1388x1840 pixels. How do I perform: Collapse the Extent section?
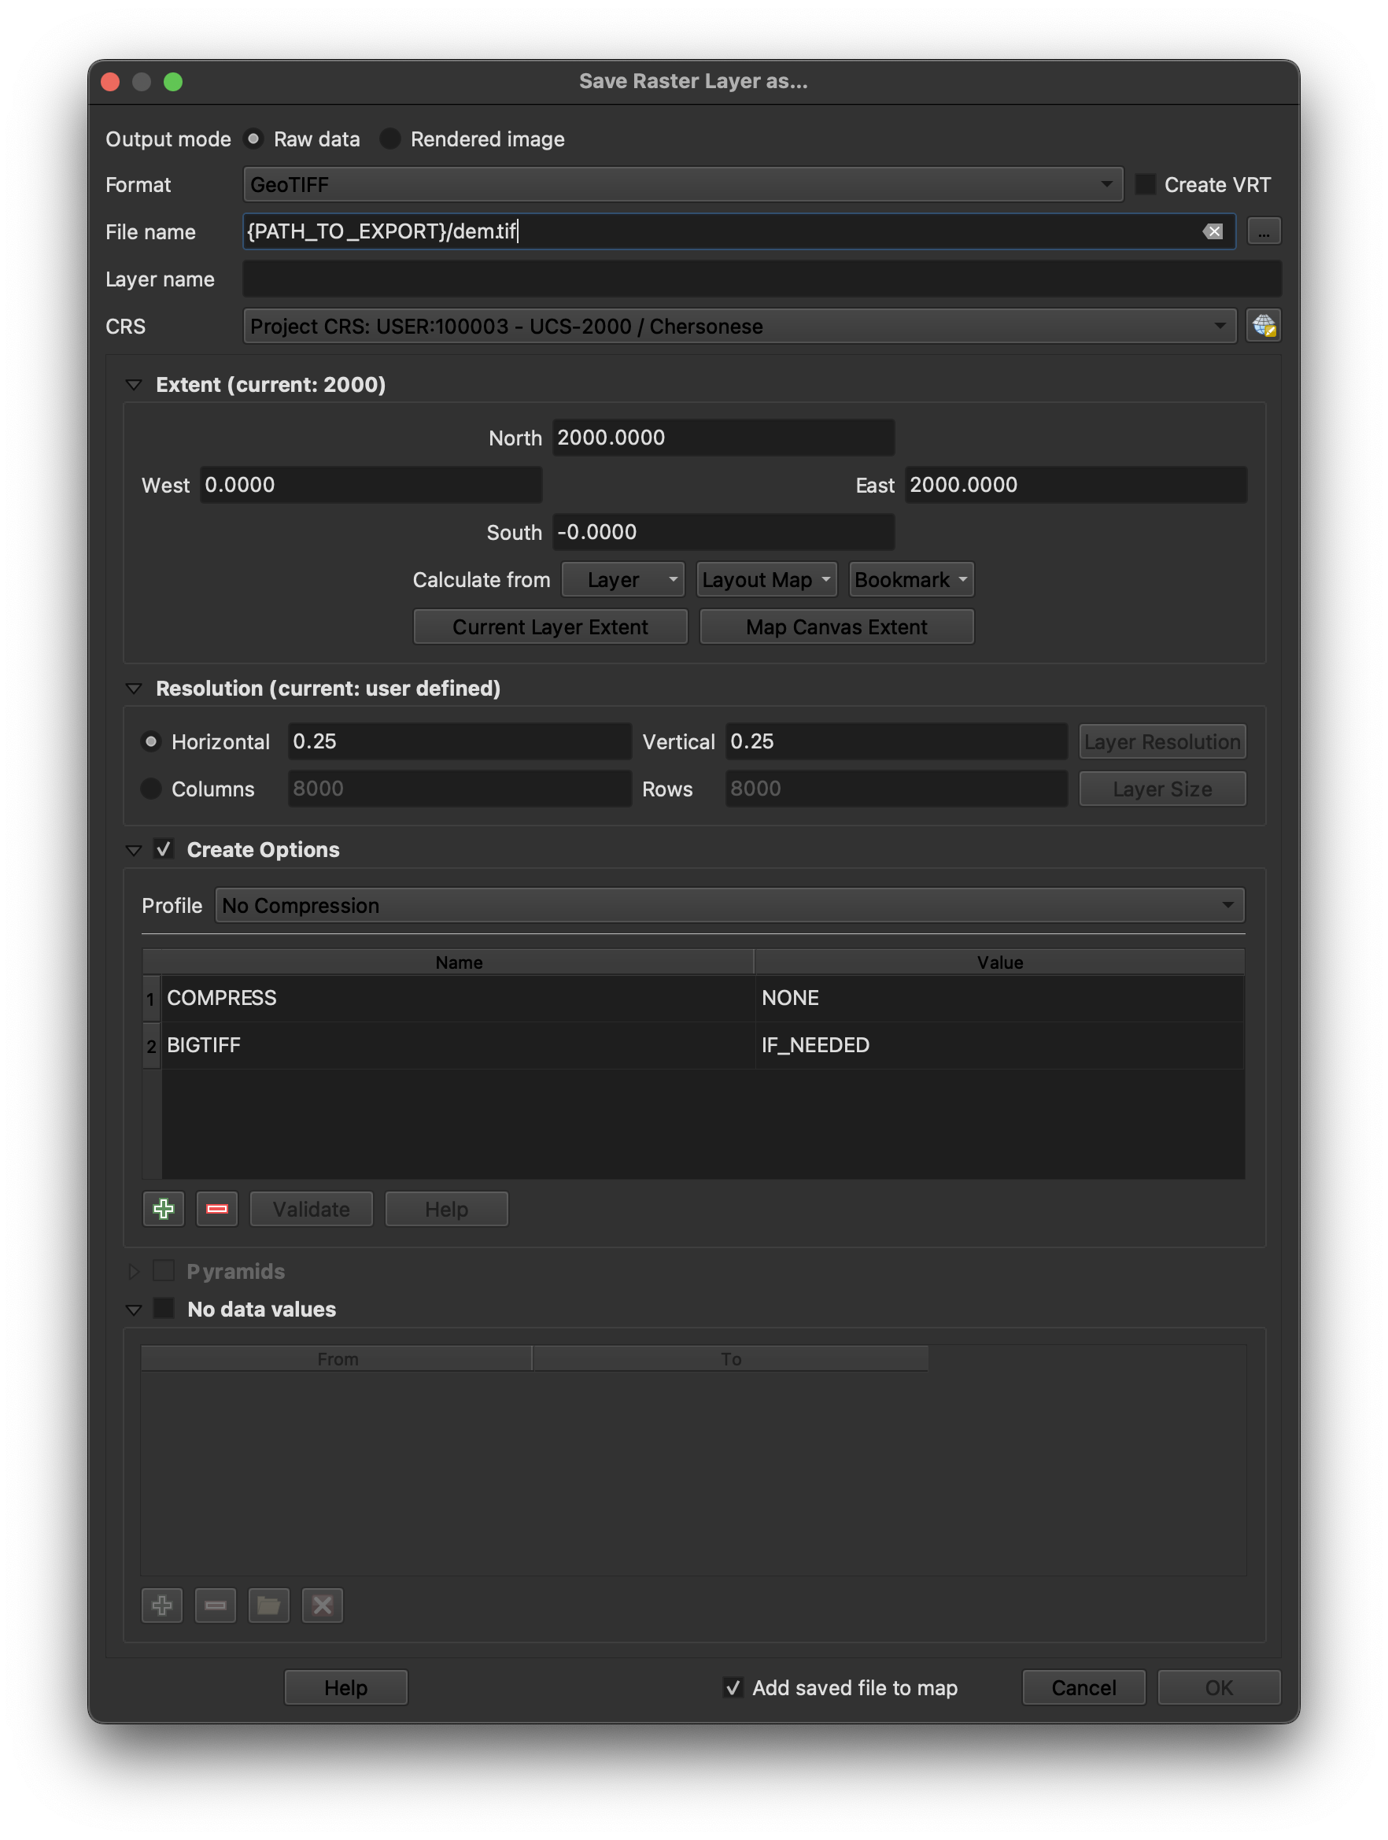133,384
